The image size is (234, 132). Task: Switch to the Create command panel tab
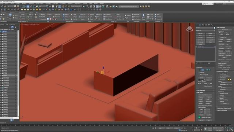(x=197, y=25)
